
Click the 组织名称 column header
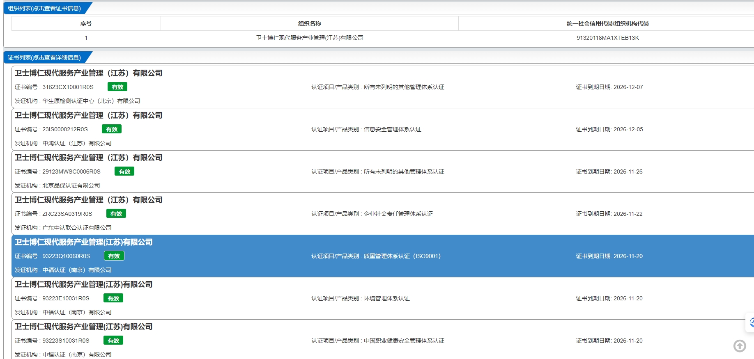coord(310,23)
